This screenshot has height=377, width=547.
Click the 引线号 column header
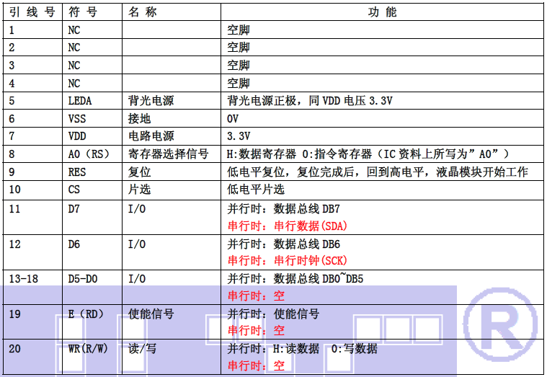pos(32,12)
